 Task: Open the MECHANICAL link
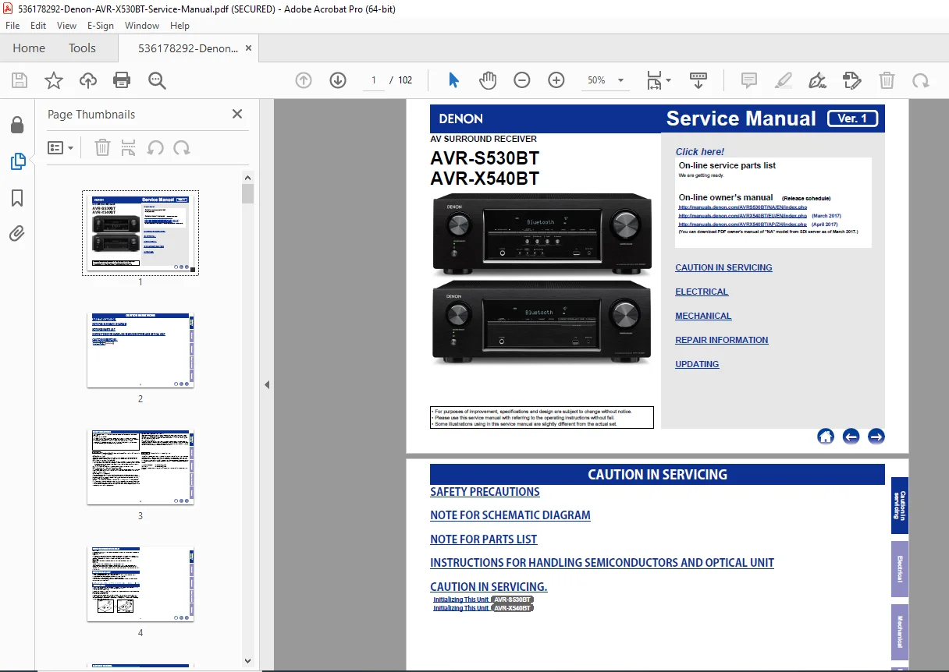[x=703, y=316]
